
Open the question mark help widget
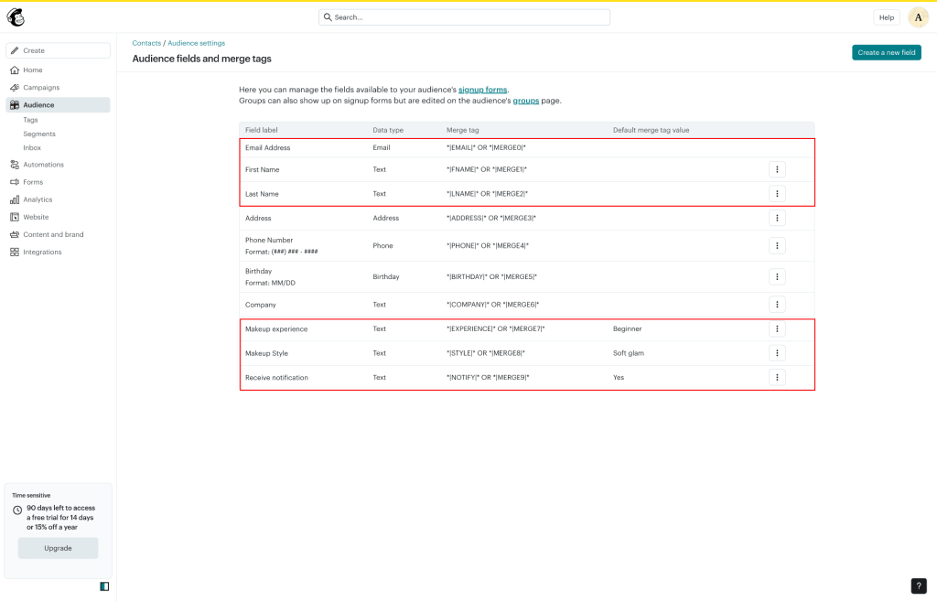[x=919, y=586]
